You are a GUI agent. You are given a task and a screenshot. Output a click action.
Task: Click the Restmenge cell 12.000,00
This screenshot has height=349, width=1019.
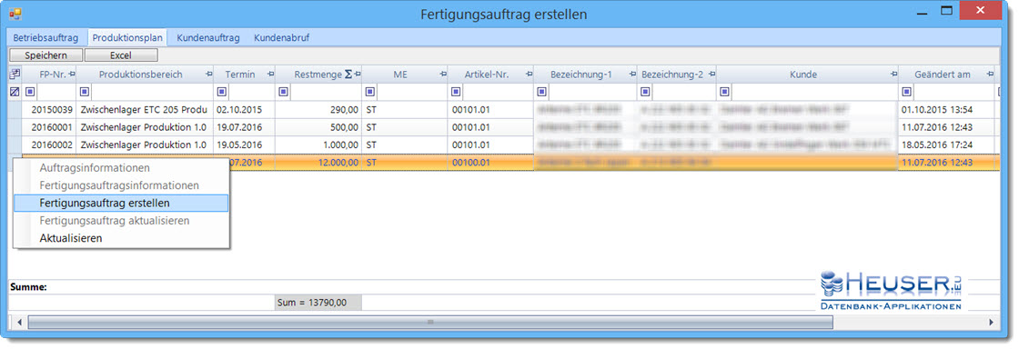318,162
